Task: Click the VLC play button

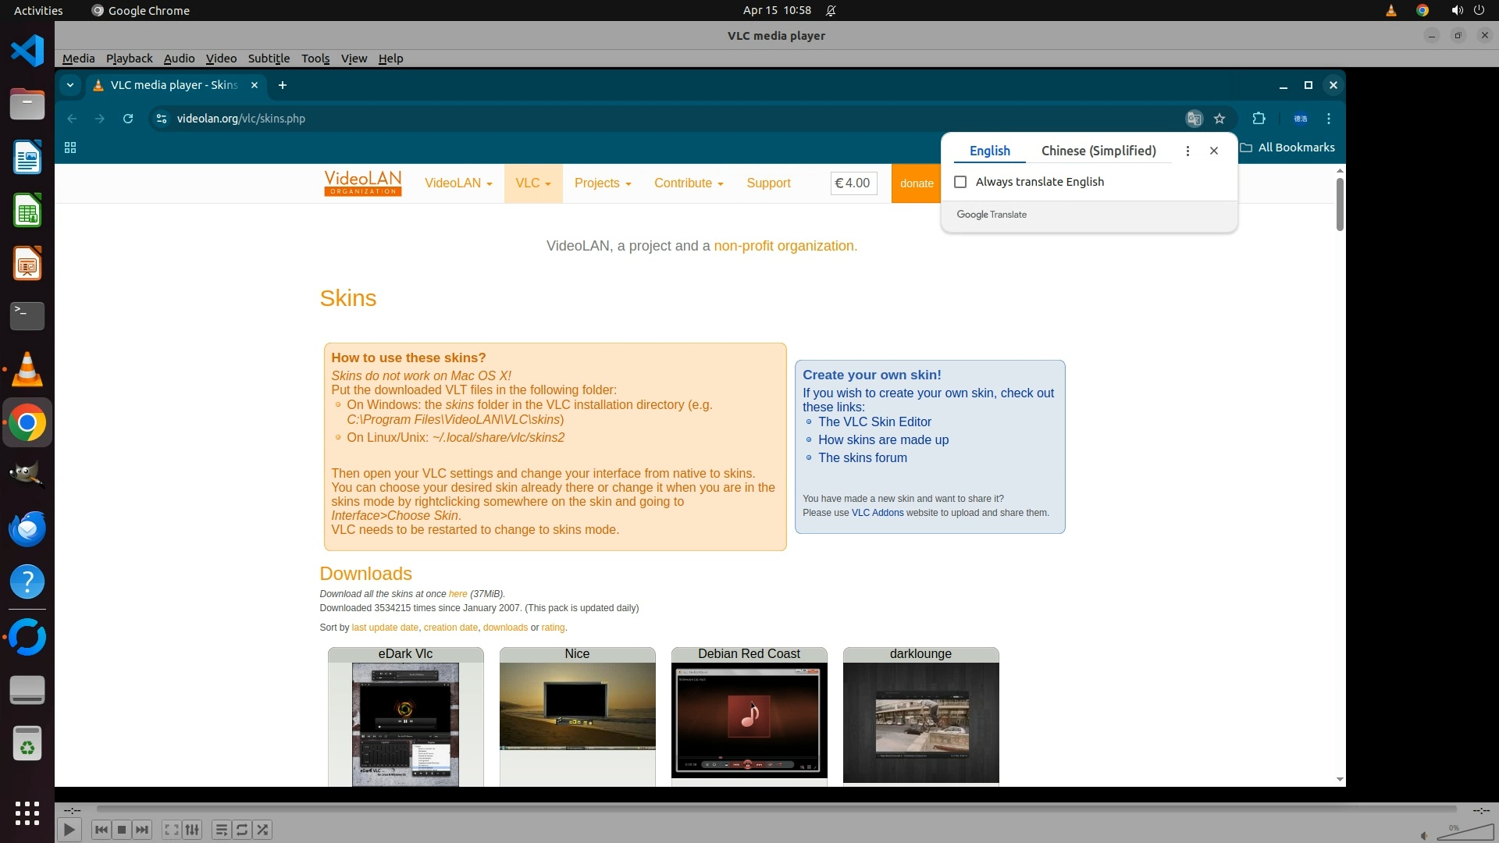Action: click(x=69, y=830)
